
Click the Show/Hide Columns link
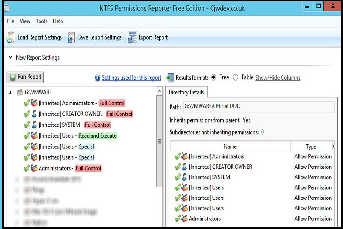pyautogui.click(x=278, y=78)
